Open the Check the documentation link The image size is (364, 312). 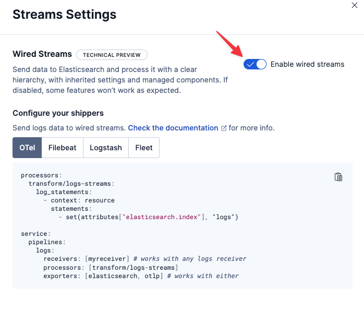tap(173, 128)
